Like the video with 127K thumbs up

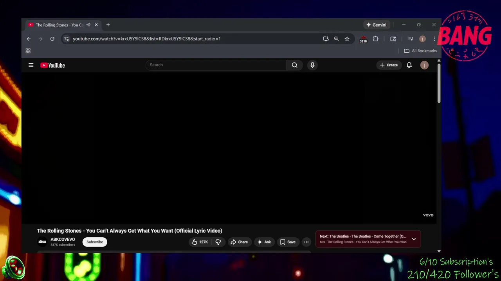200,242
